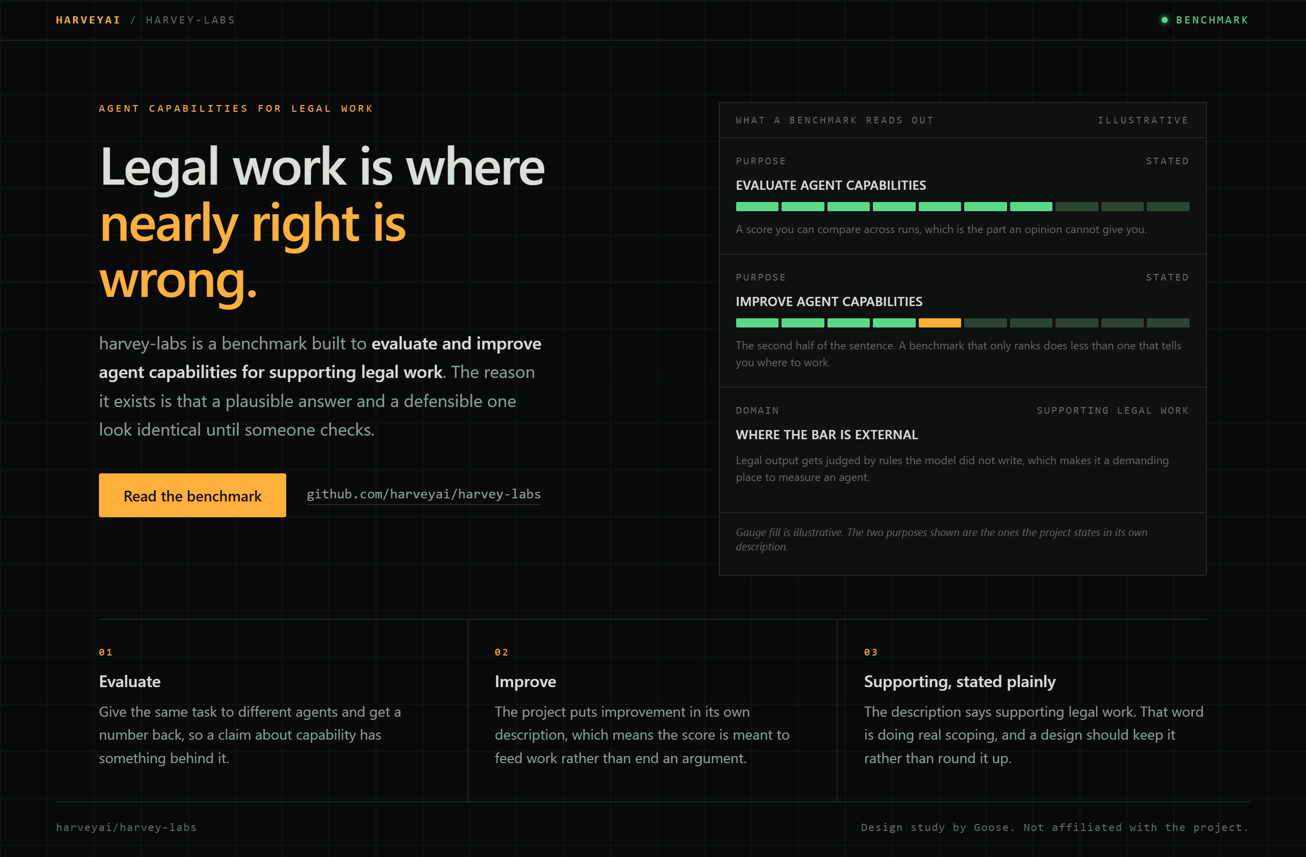Click the Give the same task paragraph
Image resolution: width=1306 pixels, height=857 pixels.
click(x=249, y=735)
